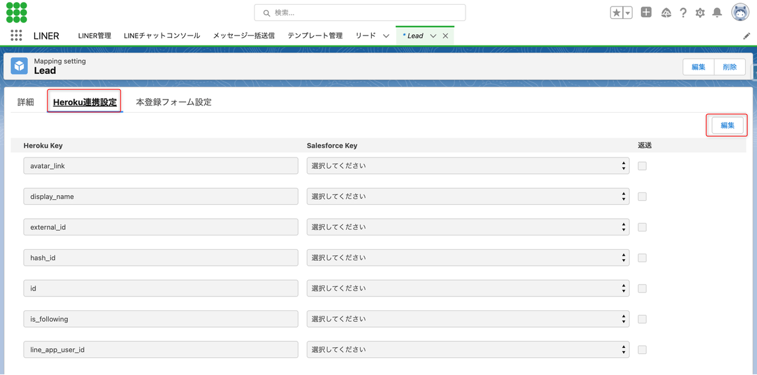The image size is (757, 375).
Task: Click the green LINER logo
Action: click(x=16, y=12)
